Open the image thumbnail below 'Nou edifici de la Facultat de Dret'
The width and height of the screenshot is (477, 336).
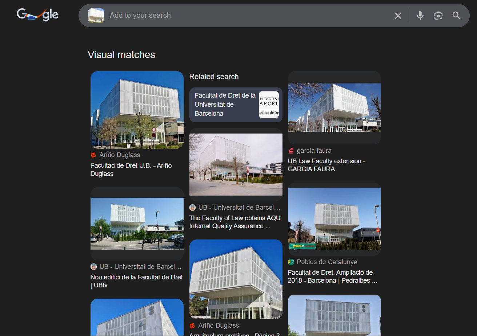tap(137, 317)
